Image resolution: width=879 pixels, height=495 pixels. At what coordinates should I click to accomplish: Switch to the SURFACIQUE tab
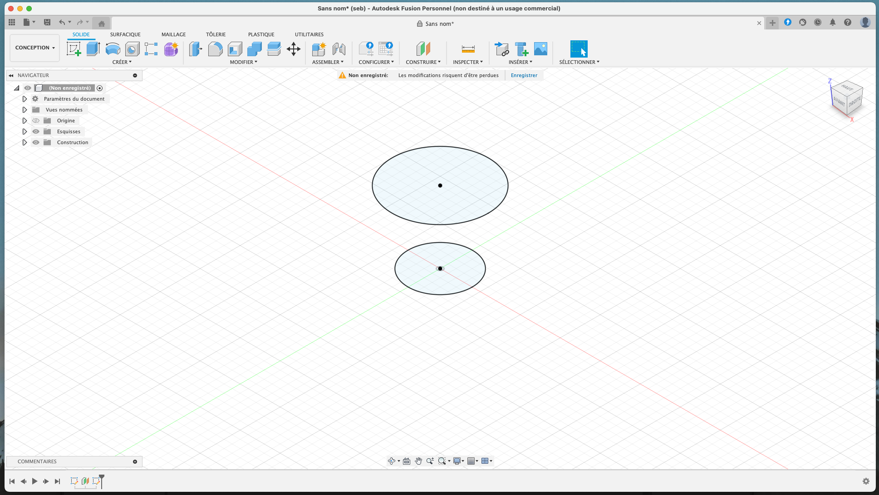coord(125,34)
